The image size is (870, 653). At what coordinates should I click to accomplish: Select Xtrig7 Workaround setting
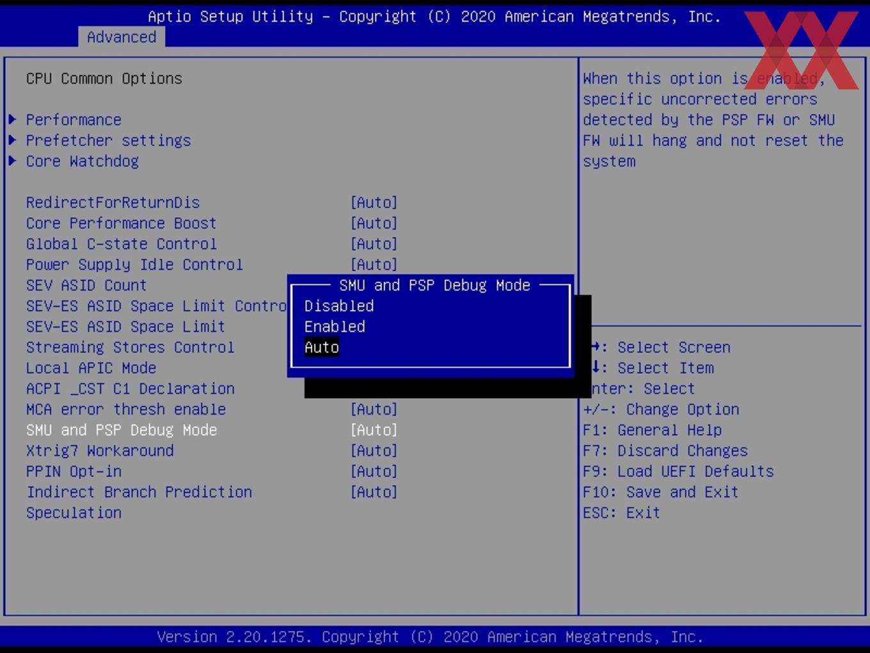[100, 451]
